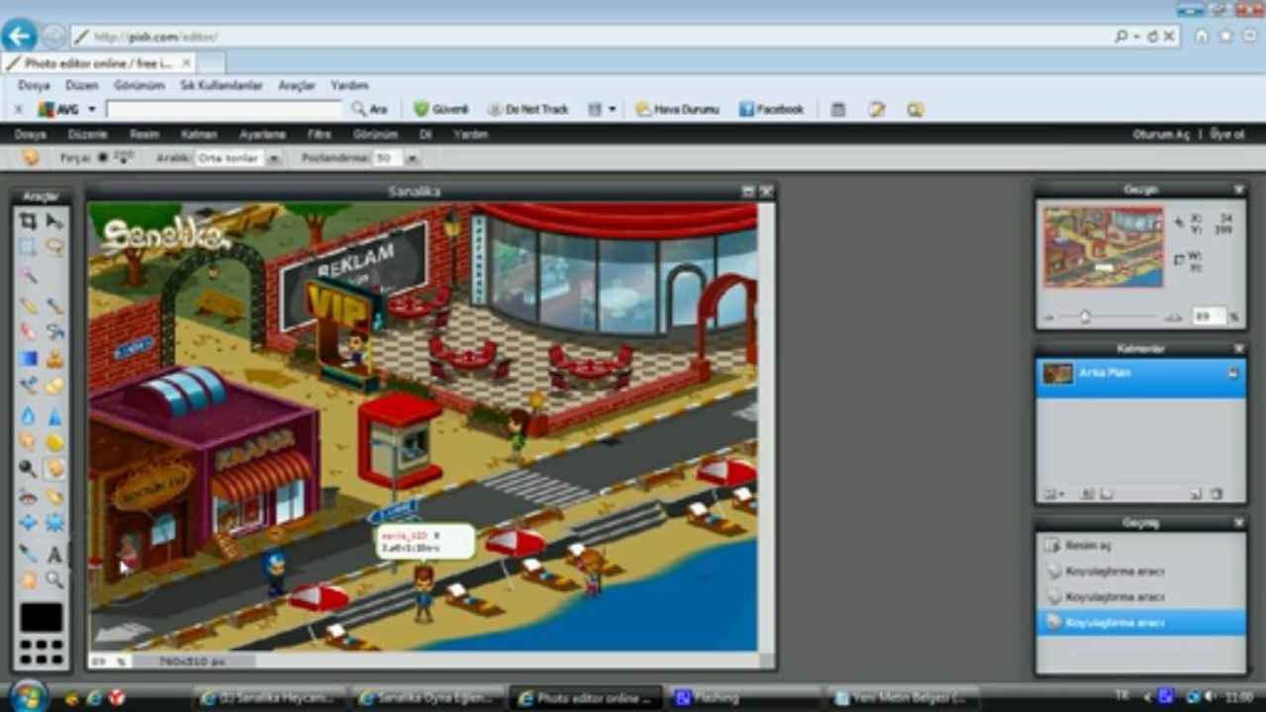Click the Do Not Track button
Screen dimensions: 1266x712
(528, 110)
